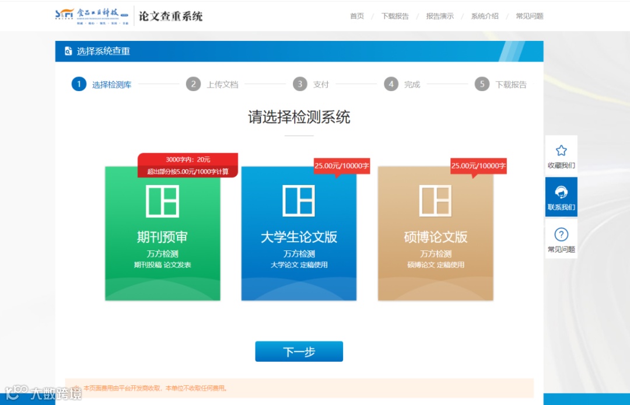The width and height of the screenshot is (630, 405).
Task: Click the 联系我们 label in side panel
Action: click(x=561, y=207)
